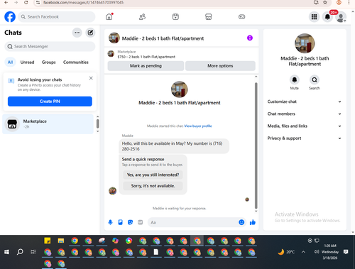The height and width of the screenshot is (269, 355).
Task: Open the Notifications bell with 20+ badge
Action: [327, 17]
